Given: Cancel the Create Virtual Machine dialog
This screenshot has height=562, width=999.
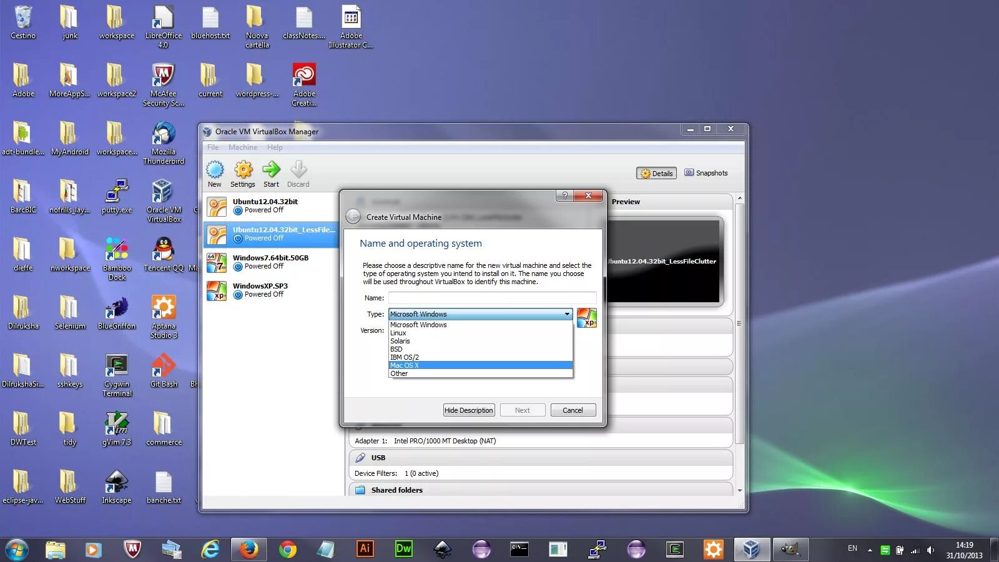Looking at the screenshot, I should [x=573, y=410].
